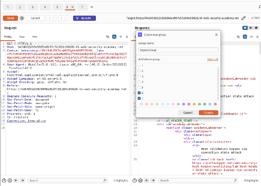Send the request
261x186 pixels.
pyautogui.click(x=10, y=18)
